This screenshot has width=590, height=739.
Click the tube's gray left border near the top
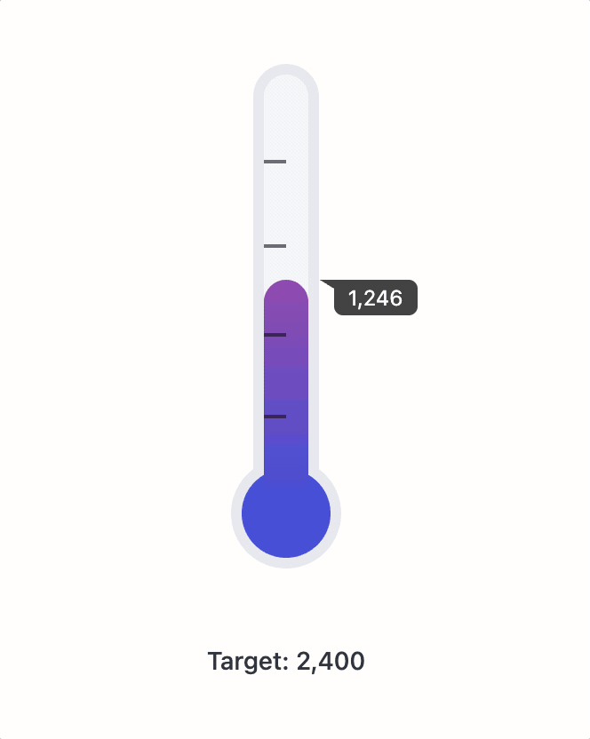click(x=259, y=133)
